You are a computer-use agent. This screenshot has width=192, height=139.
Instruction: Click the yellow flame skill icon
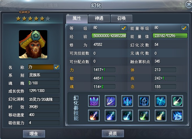(x=161, y=116)
